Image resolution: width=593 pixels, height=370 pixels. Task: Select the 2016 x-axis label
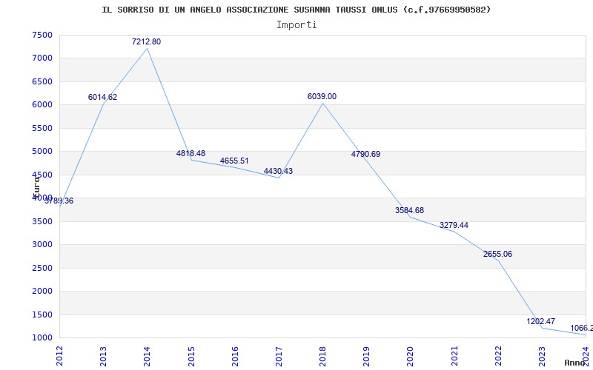coord(235,355)
